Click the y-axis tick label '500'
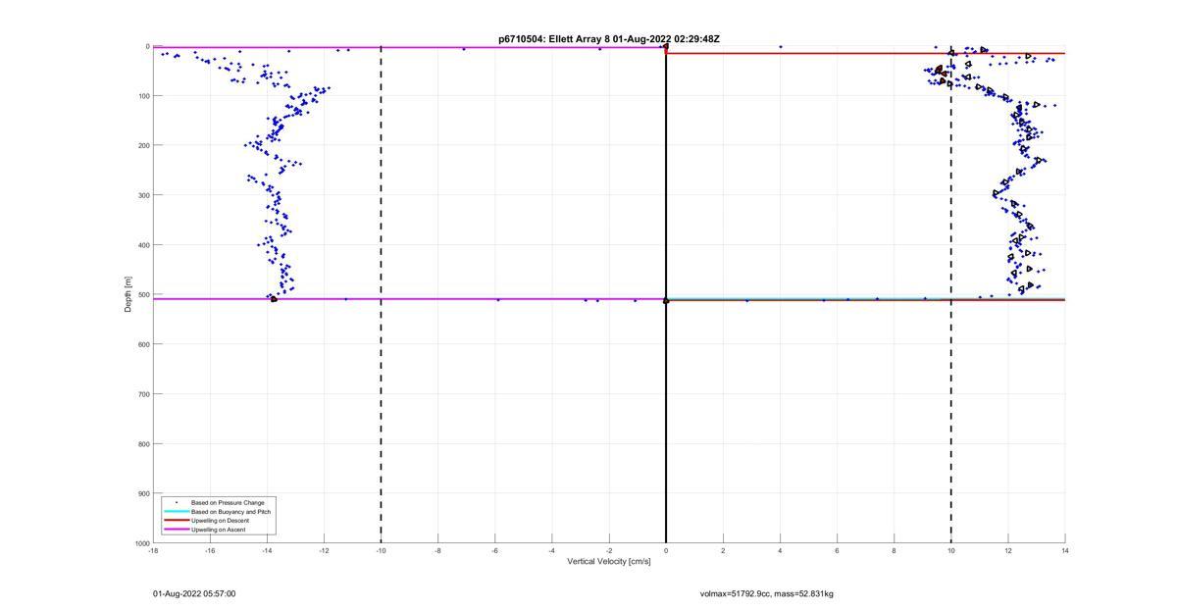Image resolution: width=1177 pixels, height=610 pixels. click(142, 294)
